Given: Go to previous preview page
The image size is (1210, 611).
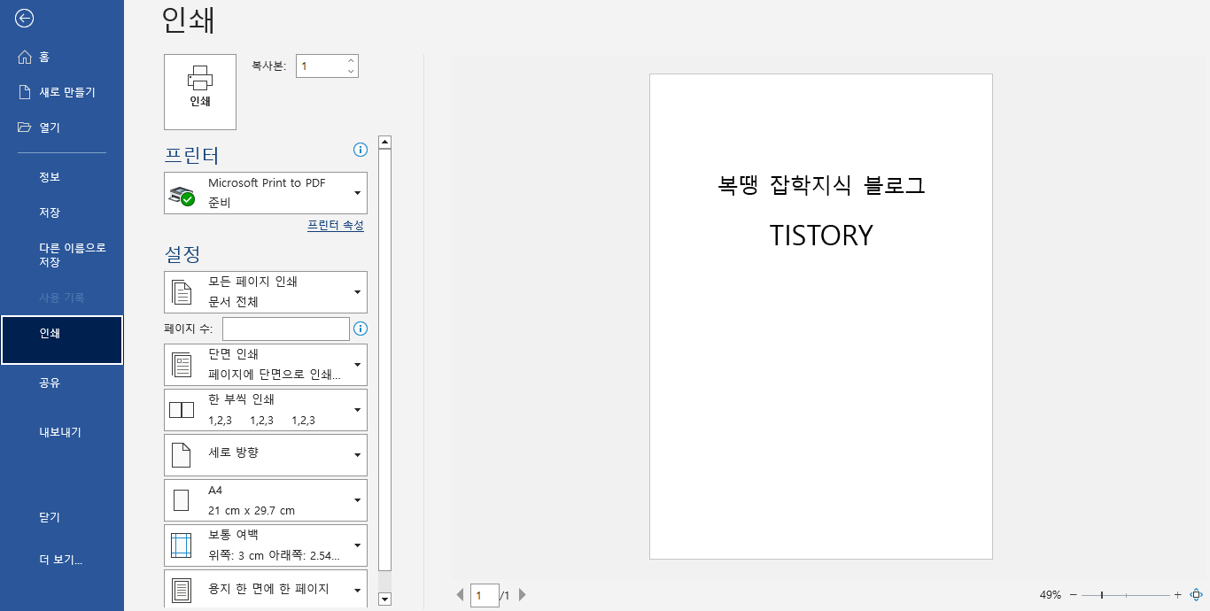Looking at the screenshot, I should pos(460,595).
